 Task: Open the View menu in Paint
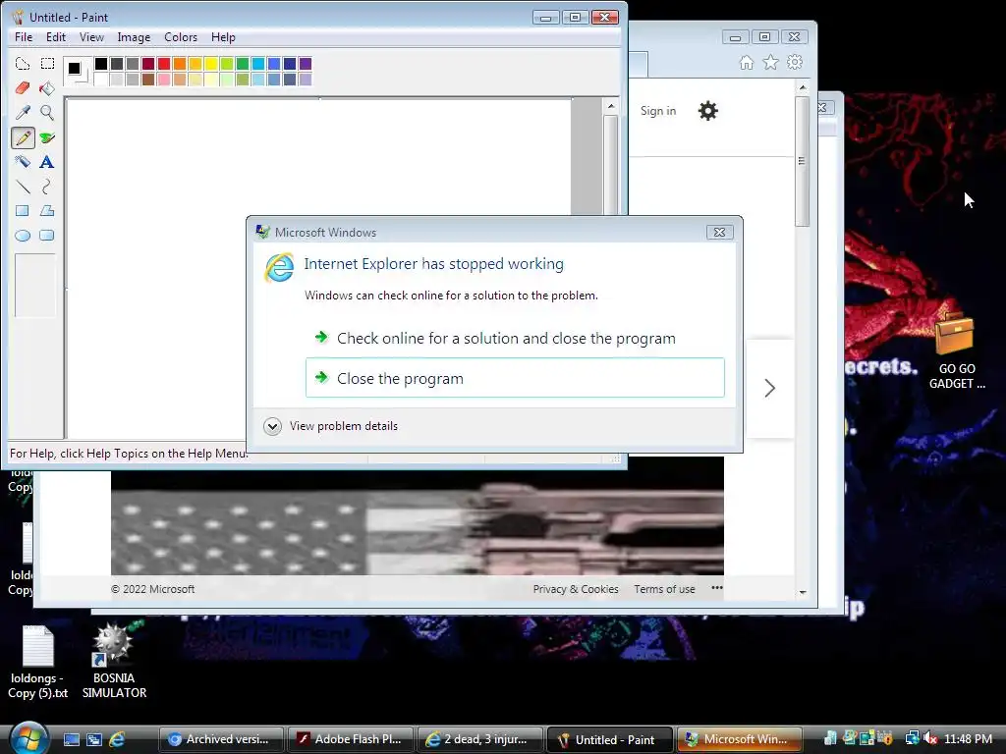pos(91,37)
